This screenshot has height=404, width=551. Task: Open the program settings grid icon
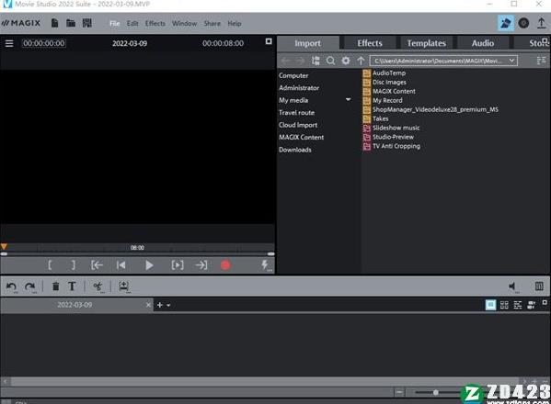[x=86, y=23]
